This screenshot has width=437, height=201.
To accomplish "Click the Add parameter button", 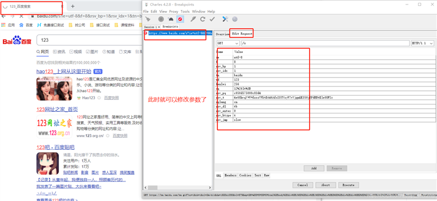I will 314,169.
